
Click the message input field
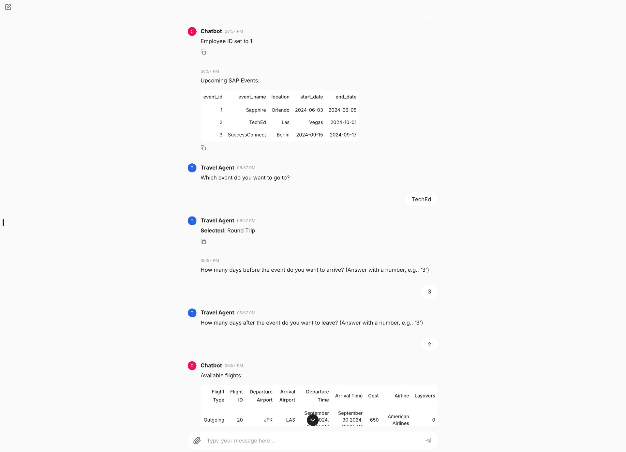point(313,440)
